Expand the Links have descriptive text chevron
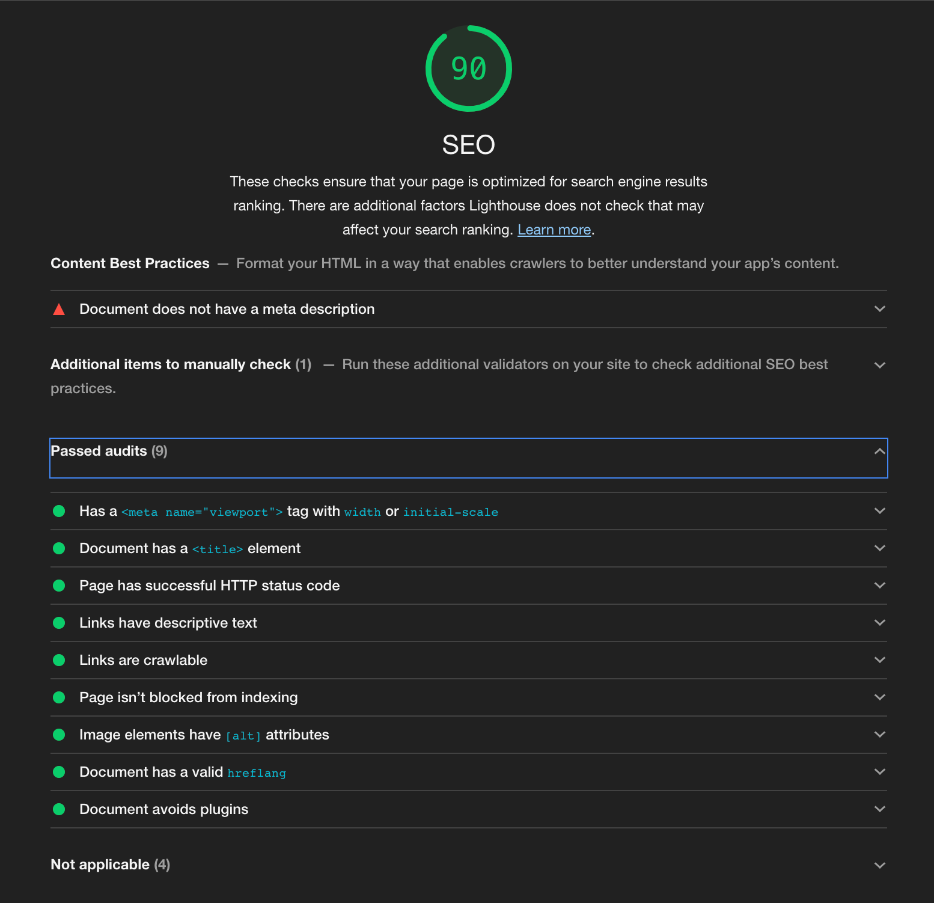The width and height of the screenshot is (934, 903). coord(879,623)
